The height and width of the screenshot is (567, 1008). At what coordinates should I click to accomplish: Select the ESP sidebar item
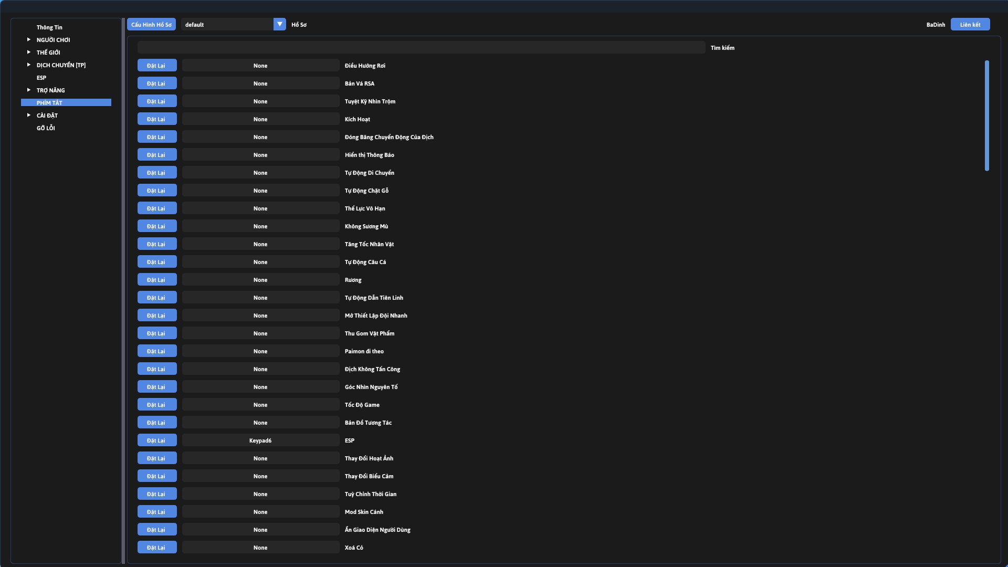[41, 78]
